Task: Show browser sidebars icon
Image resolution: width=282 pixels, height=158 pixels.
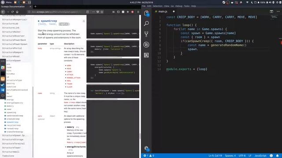Action: pyautogui.click(x=119, y=12)
